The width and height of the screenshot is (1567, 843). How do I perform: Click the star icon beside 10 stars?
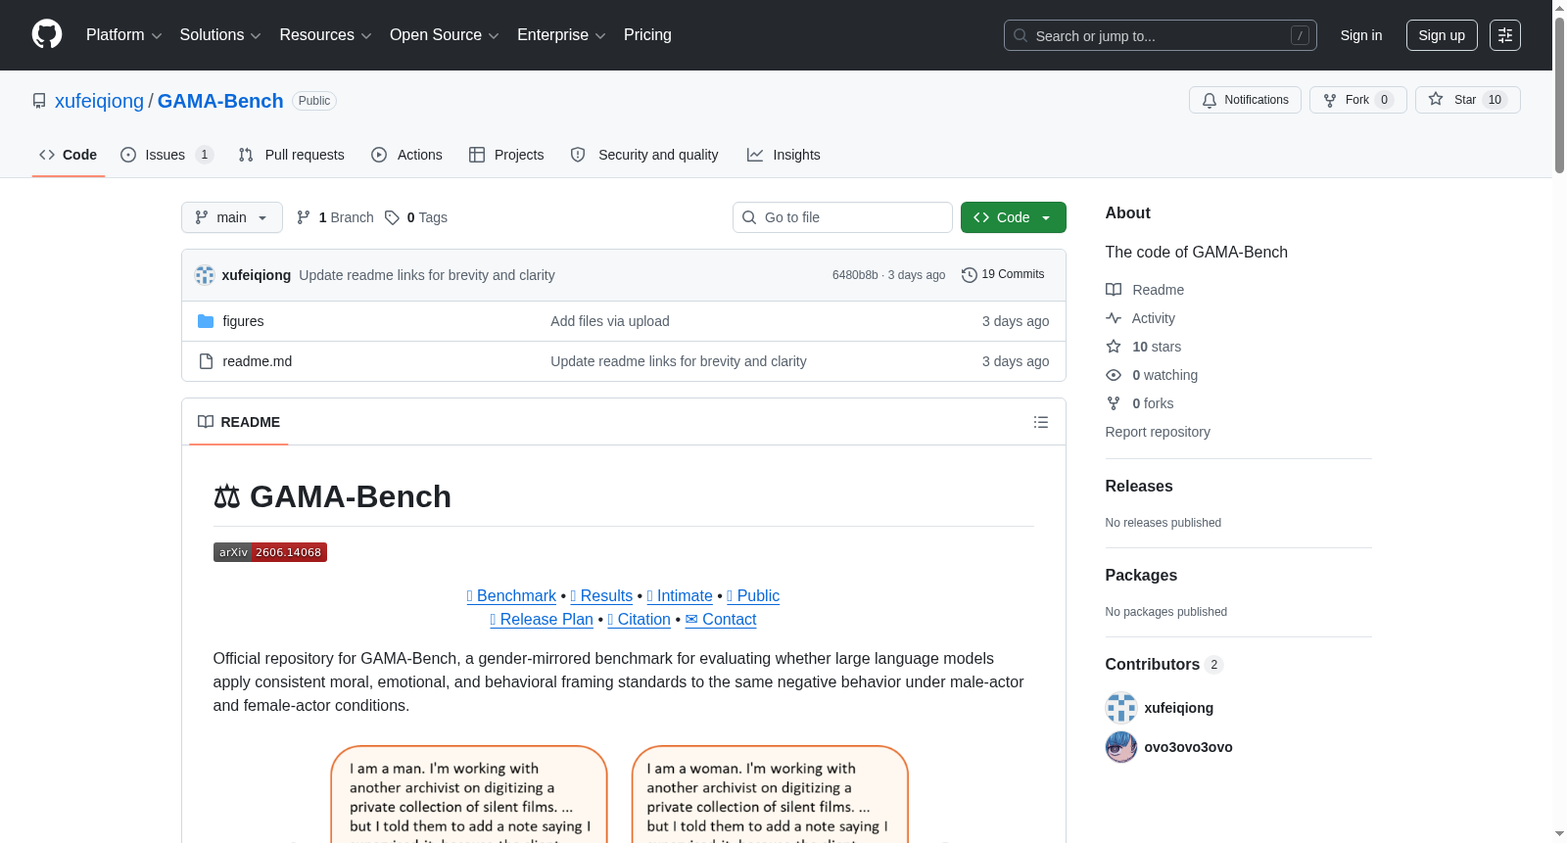[1114, 347]
